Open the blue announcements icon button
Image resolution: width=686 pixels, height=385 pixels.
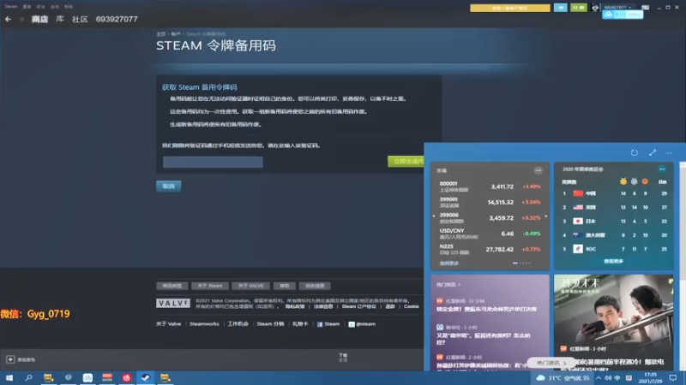(561, 8)
